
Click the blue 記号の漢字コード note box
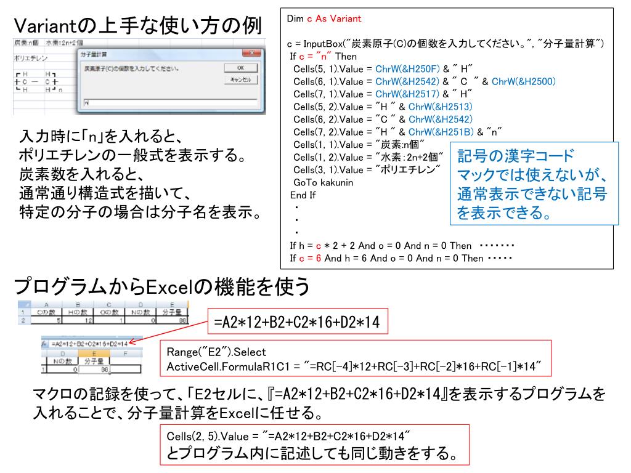pos(534,184)
